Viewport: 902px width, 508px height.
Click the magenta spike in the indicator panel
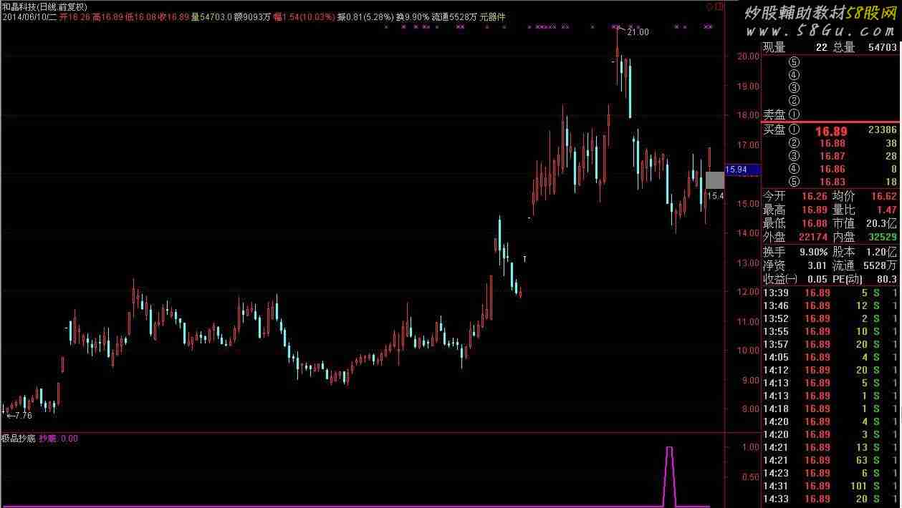669,472
